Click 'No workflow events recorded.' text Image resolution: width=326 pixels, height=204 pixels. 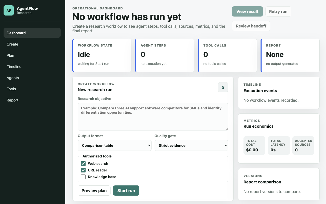pyautogui.click(x=271, y=100)
